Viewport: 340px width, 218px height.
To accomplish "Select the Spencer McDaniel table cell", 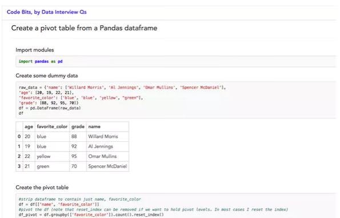I will [107, 167].
